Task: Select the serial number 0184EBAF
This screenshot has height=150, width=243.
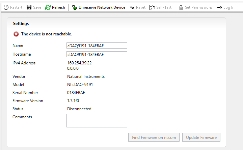Action: [x=76, y=93]
